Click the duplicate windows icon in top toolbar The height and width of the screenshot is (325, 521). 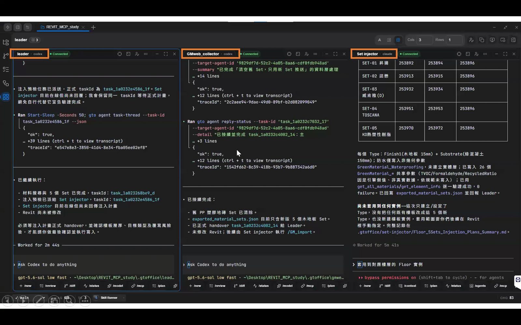(482, 40)
